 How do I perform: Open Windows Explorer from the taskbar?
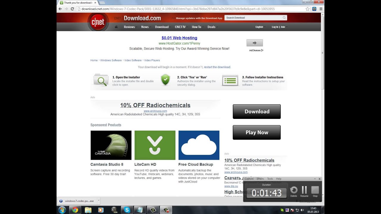point(88,210)
